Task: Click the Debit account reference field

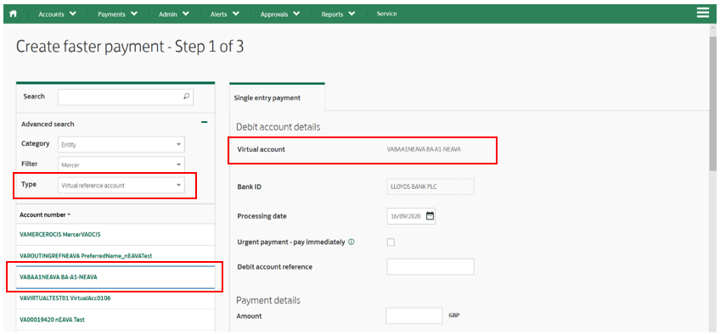Action: [x=430, y=267]
